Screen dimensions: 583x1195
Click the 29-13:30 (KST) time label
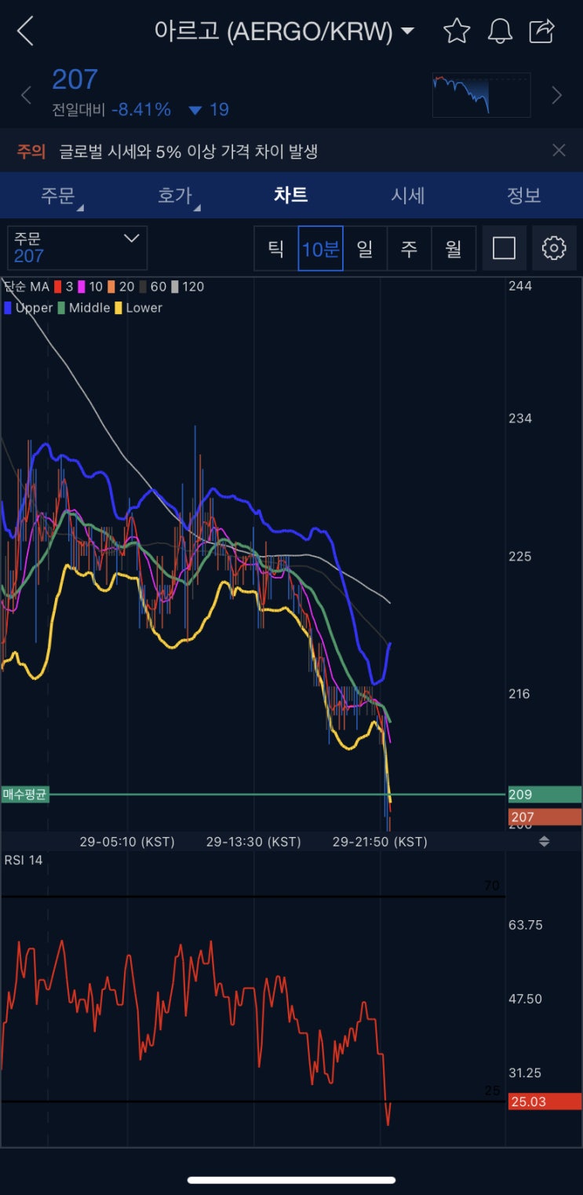[253, 842]
